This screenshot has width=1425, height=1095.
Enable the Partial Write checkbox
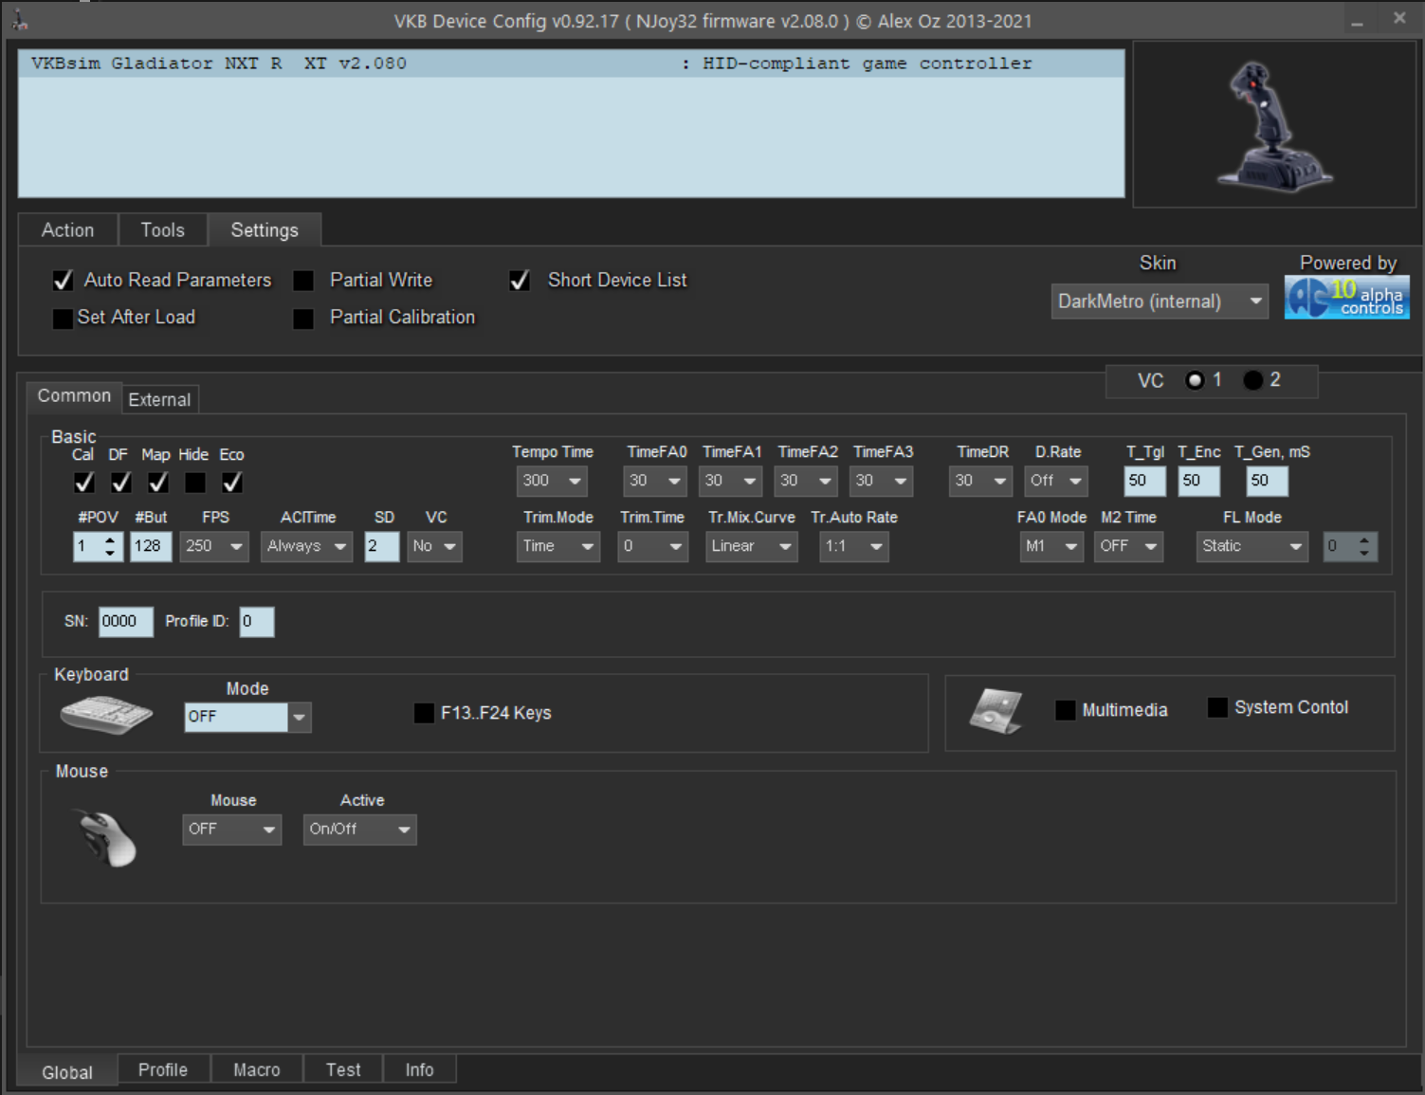[303, 281]
